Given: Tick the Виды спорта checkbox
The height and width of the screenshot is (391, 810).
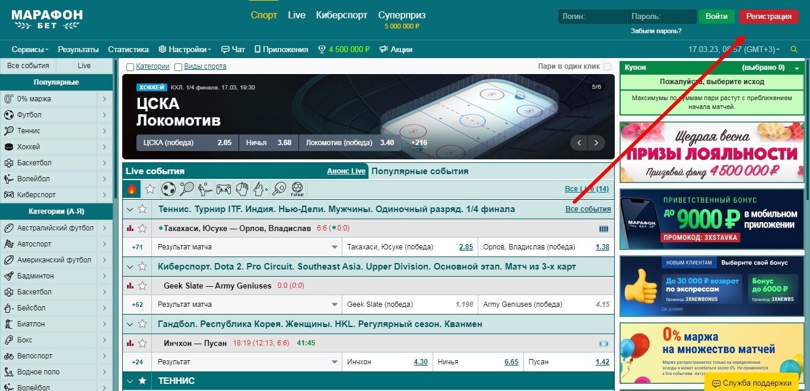Looking at the screenshot, I should point(179,67).
